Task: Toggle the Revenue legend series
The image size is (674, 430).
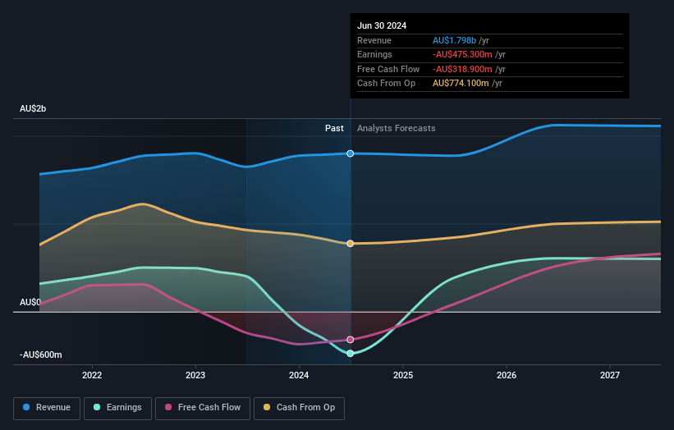Action: (47, 408)
